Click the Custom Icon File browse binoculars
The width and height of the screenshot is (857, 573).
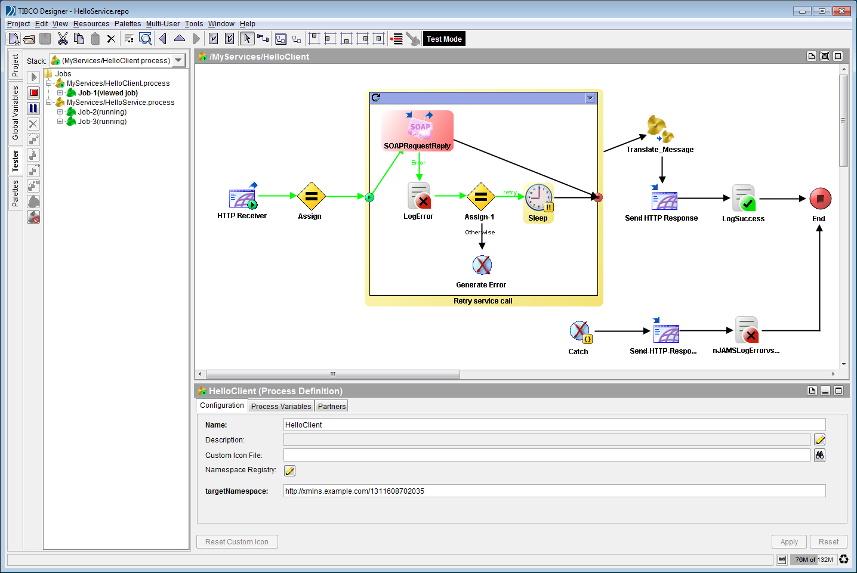point(820,455)
